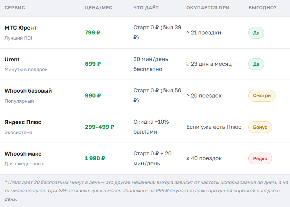Viewport: 290px width, 207px height.
Task: Click the 299–499 ₽ price
Action: [x=100, y=127]
